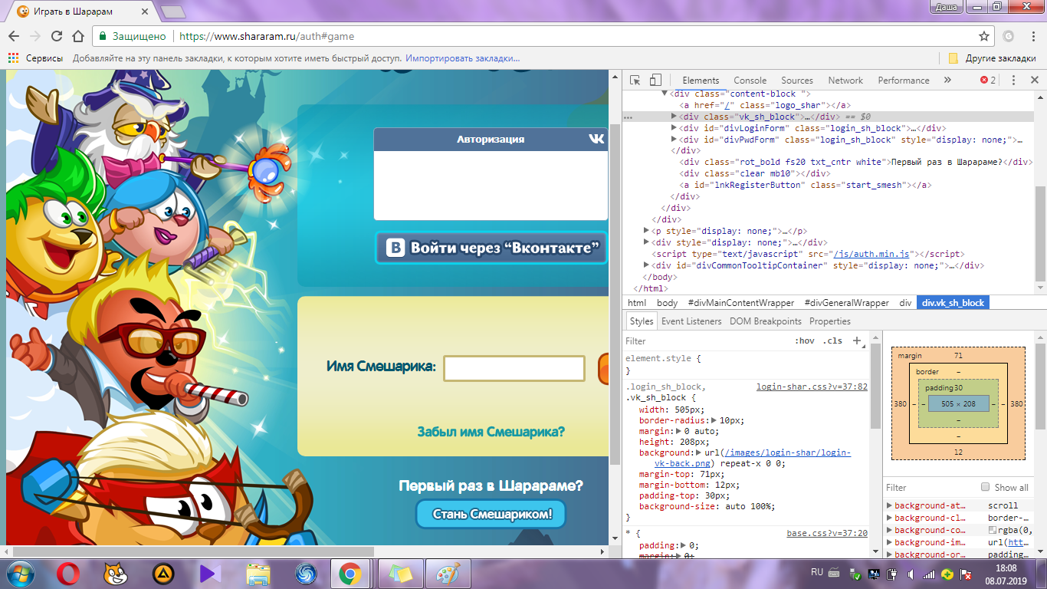Click the Имя Смешарика input field
Screen dimensions: 1047x589
pyautogui.click(x=514, y=368)
